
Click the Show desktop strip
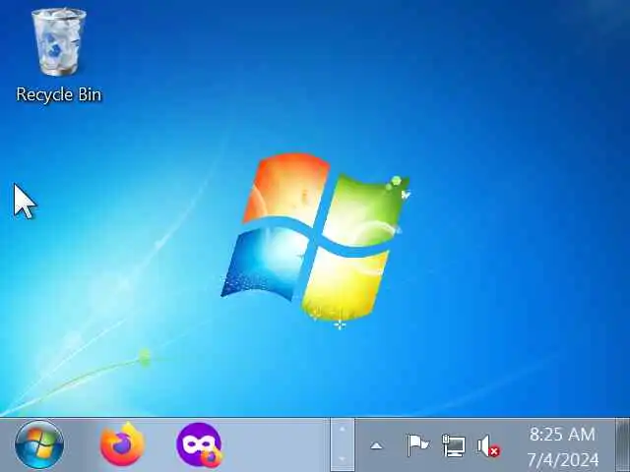click(x=622, y=444)
